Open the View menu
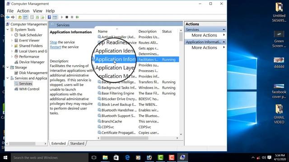 37,11
